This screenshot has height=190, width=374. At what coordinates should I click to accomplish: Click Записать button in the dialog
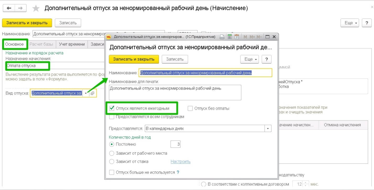click(175, 59)
